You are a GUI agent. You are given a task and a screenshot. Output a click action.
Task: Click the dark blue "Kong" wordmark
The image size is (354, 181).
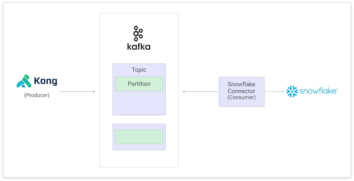pos(45,81)
